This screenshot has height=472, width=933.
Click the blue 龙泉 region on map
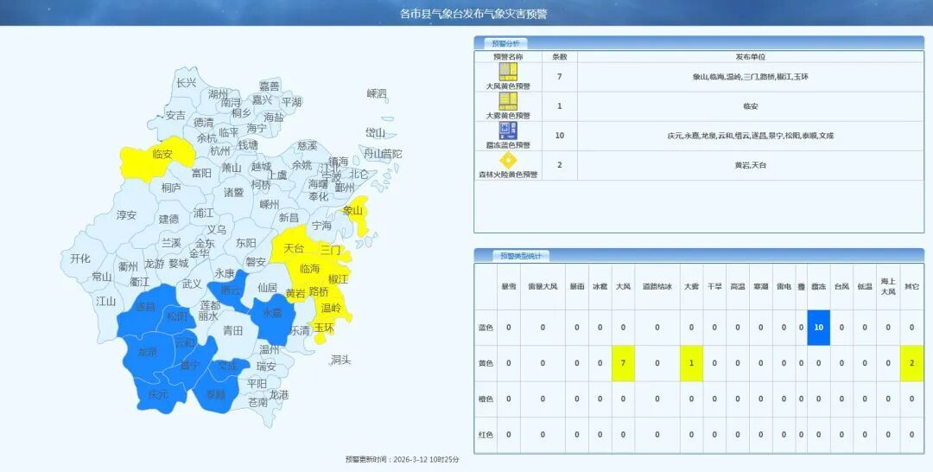pos(147,353)
